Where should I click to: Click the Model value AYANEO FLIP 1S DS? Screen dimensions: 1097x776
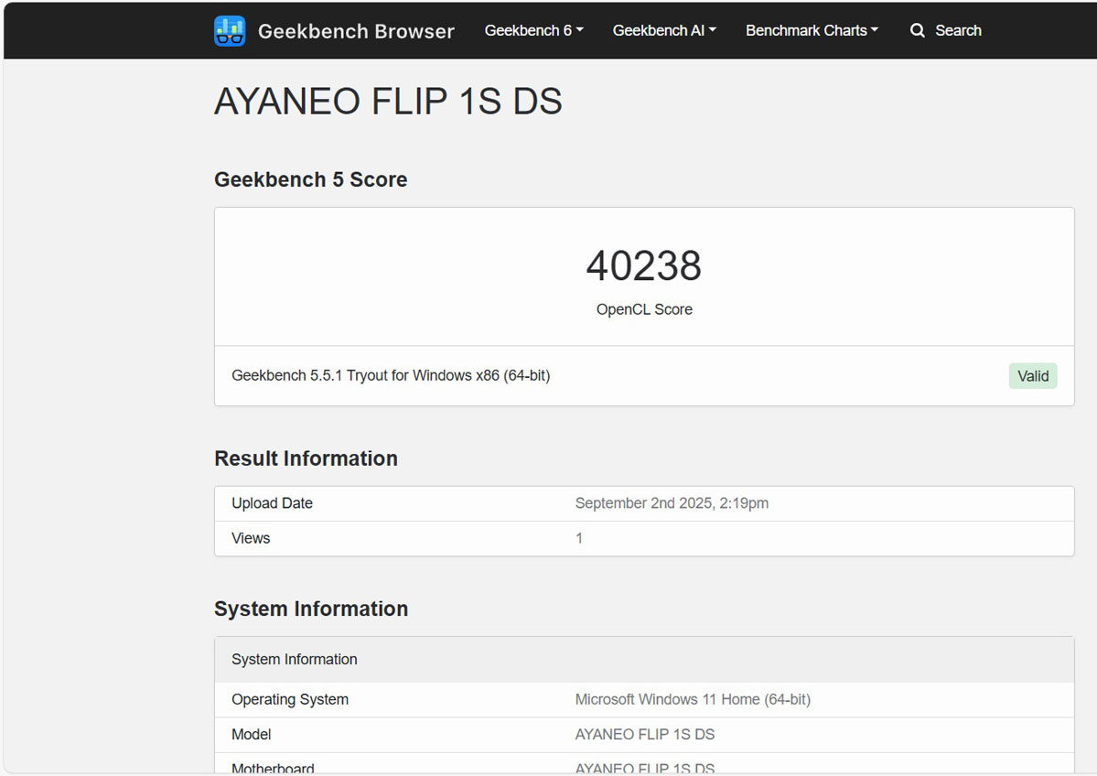point(645,734)
